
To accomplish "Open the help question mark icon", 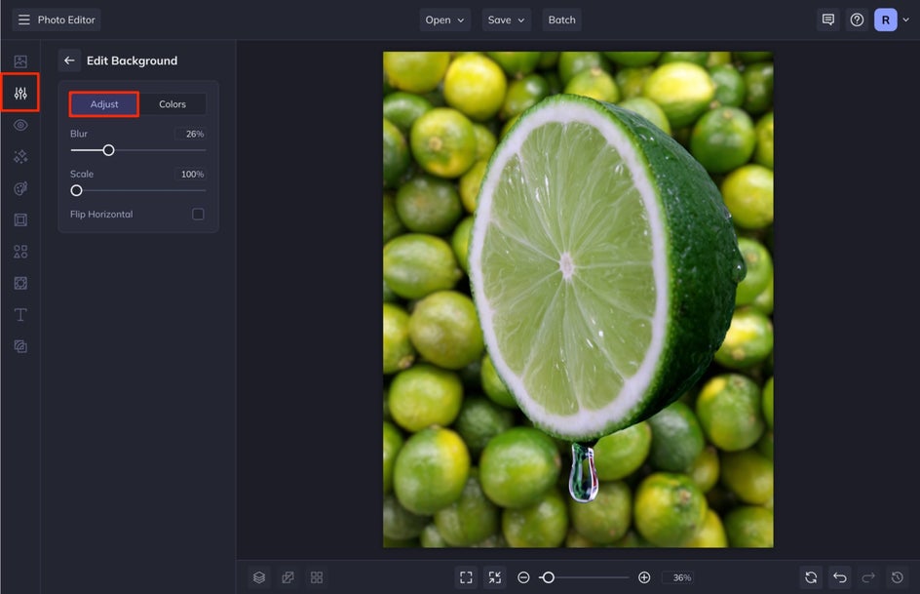I will [x=857, y=20].
